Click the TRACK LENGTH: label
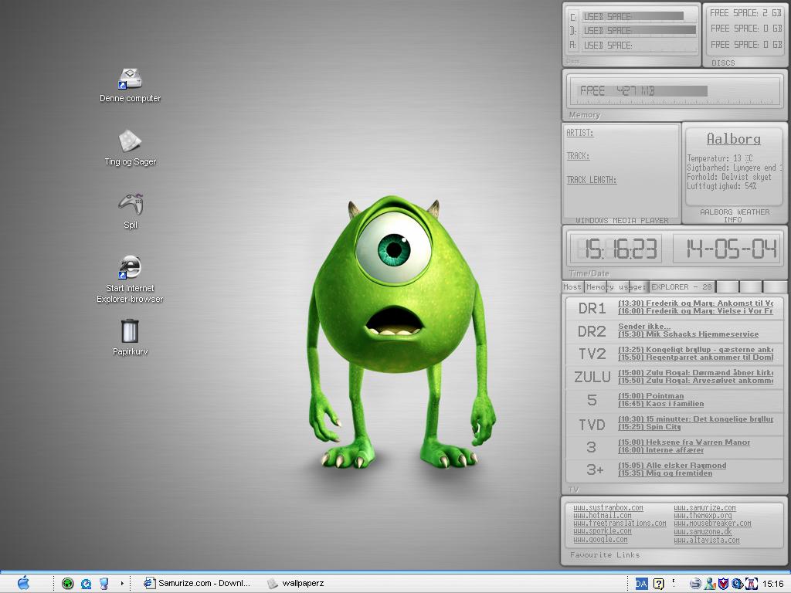The width and height of the screenshot is (791, 593). tap(591, 179)
